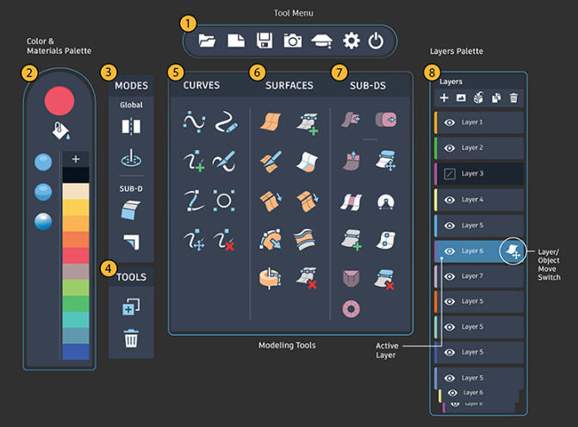Show hidden Layer 3 via its visibility box

pos(450,174)
